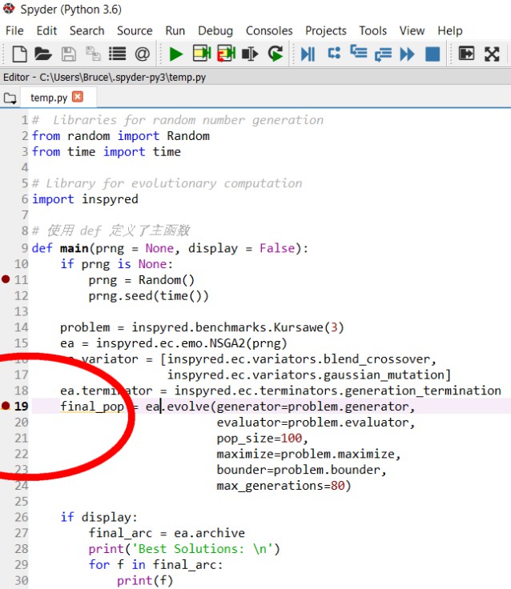The image size is (511, 589).
Task: Open the Consoles menu
Action: pos(269,30)
